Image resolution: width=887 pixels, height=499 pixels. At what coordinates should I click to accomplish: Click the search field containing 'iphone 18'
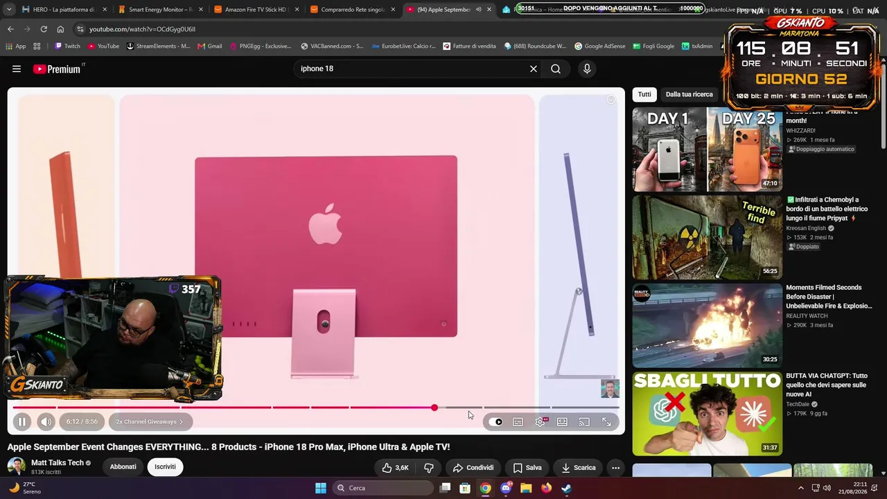(x=412, y=69)
